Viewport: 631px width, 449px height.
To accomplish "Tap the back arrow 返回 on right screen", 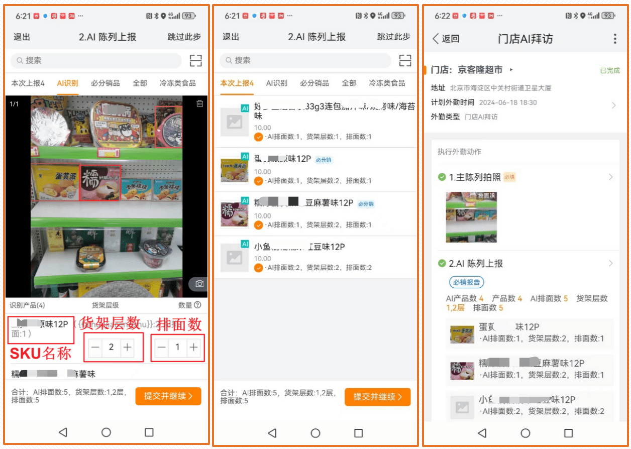I will tap(446, 39).
